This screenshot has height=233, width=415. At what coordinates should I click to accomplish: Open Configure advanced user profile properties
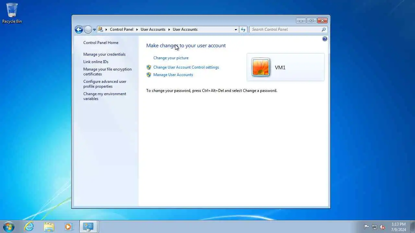click(x=105, y=84)
